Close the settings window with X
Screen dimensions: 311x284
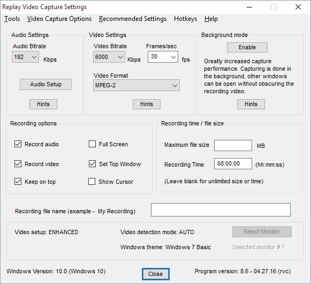coord(298,7)
